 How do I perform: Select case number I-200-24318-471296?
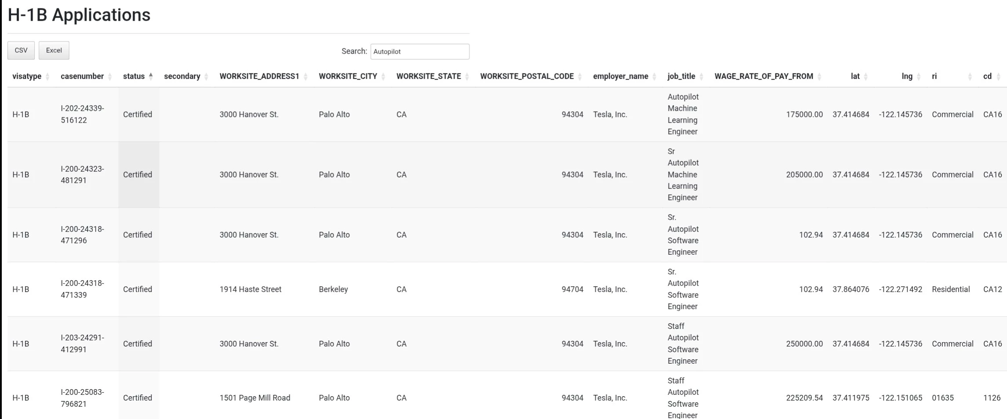pos(83,235)
